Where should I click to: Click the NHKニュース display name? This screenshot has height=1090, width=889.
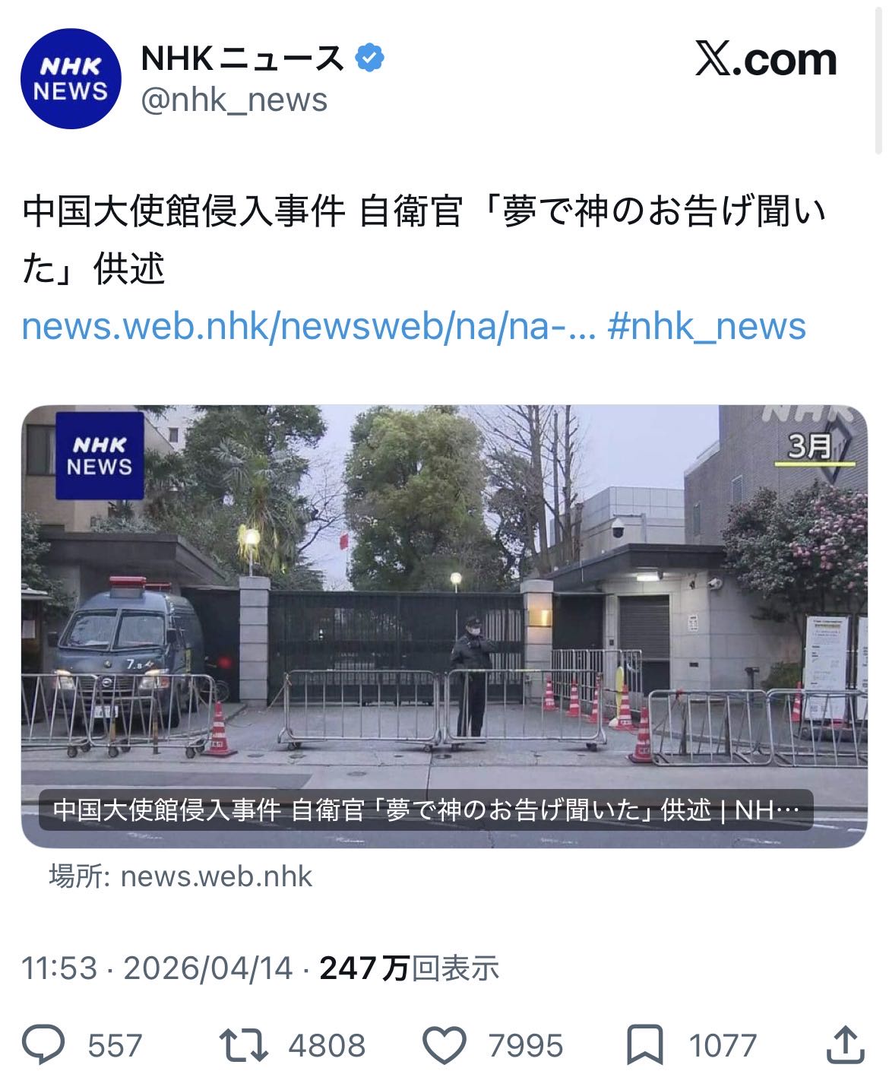tap(242, 58)
